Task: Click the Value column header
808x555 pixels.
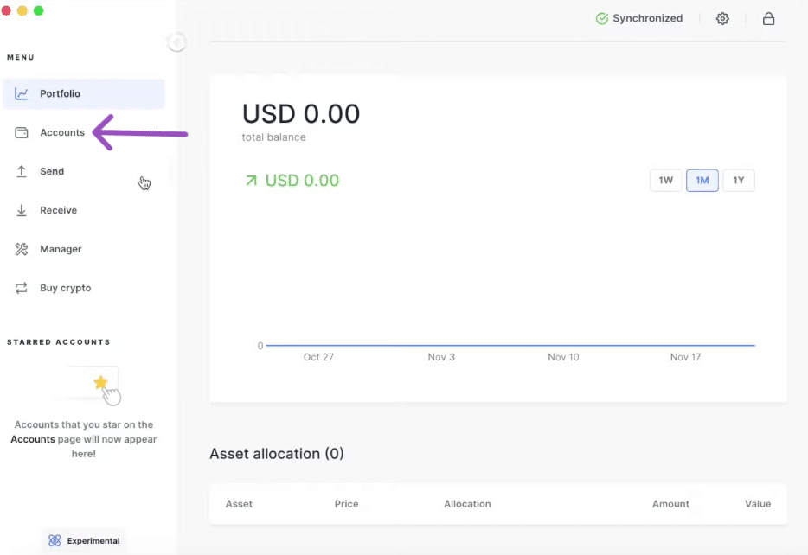Action: click(x=758, y=504)
